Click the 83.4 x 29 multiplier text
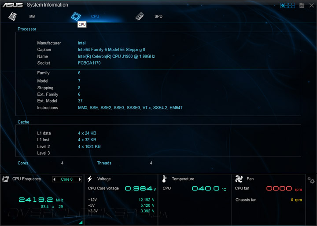This screenshot has width=317, height=226. [52, 207]
